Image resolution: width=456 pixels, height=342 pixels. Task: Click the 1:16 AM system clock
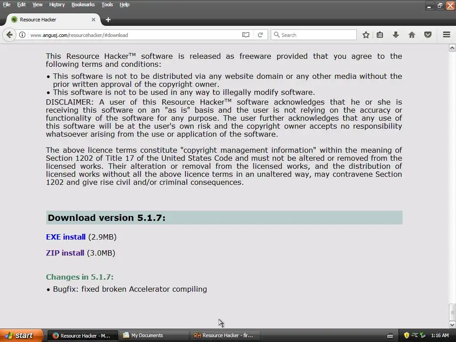point(440,336)
